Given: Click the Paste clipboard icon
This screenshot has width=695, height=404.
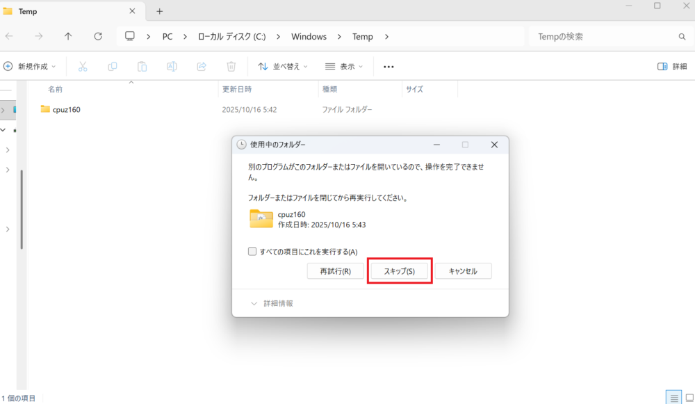Looking at the screenshot, I should (x=142, y=67).
